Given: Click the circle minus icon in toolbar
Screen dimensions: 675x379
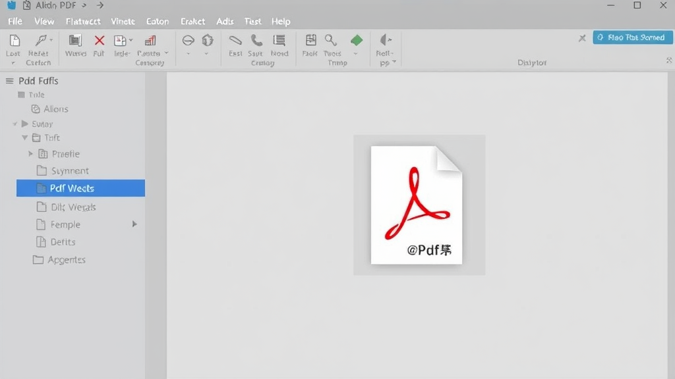Looking at the screenshot, I should point(188,41).
